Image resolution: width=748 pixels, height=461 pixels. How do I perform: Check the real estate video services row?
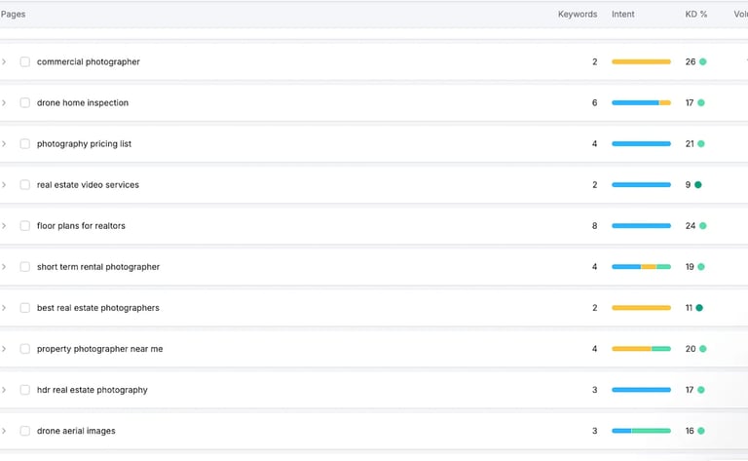pyautogui.click(x=24, y=184)
